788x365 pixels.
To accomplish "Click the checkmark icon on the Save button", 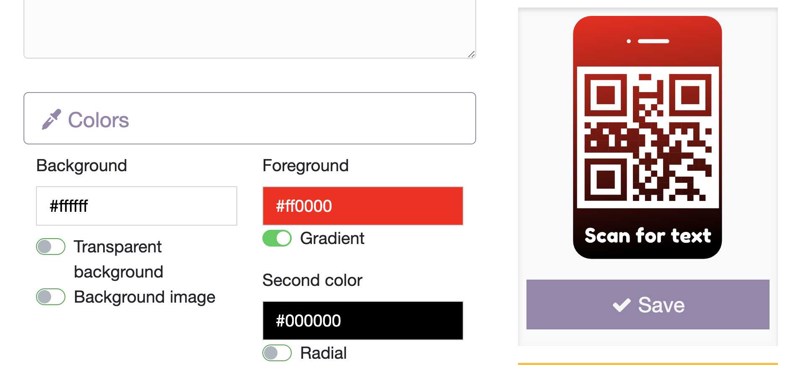I will pos(622,305).
